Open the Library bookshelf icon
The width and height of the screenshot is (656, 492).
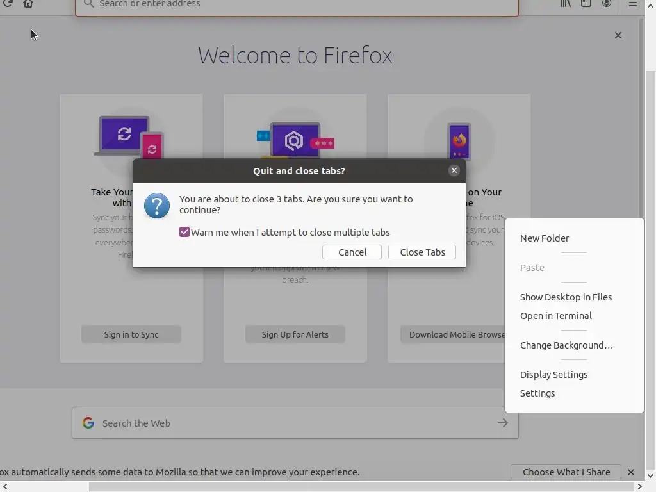[566, 4]
